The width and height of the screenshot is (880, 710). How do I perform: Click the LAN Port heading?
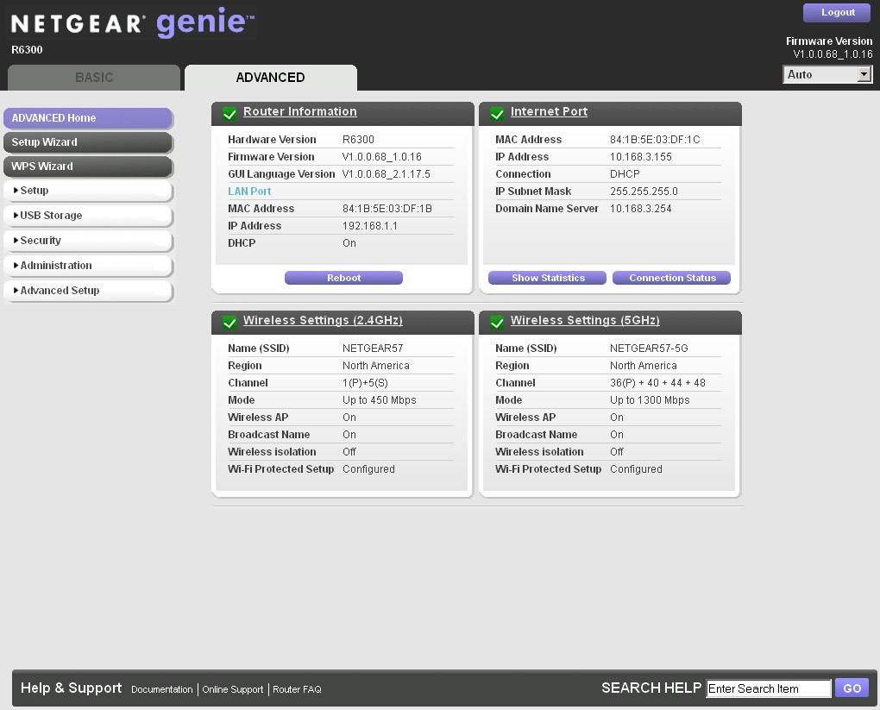point(249,192)
